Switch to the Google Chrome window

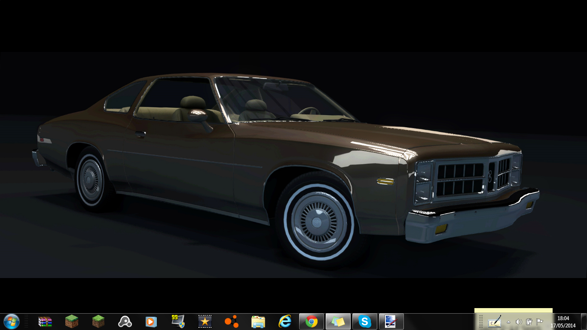312,321
